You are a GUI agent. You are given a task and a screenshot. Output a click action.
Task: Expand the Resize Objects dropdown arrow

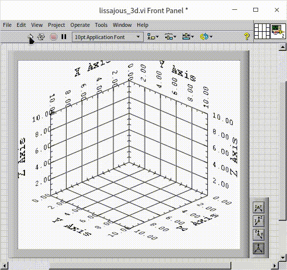192,37
